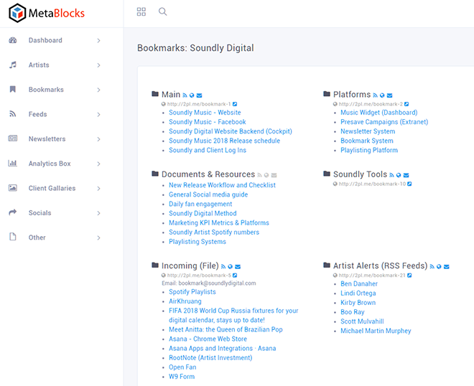Open Soundly Music 2018 Release schedule

(x=224, y=141)
